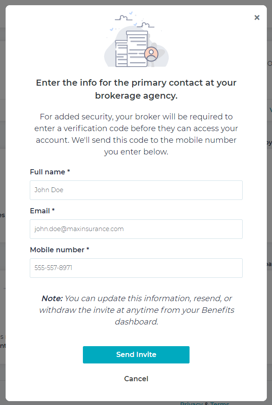Viewport: 272px width, 405px height.
Task: Focus the Full name input field
Action: tap(136, 190)
